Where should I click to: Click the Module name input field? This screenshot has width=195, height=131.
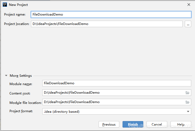[117, 83]
